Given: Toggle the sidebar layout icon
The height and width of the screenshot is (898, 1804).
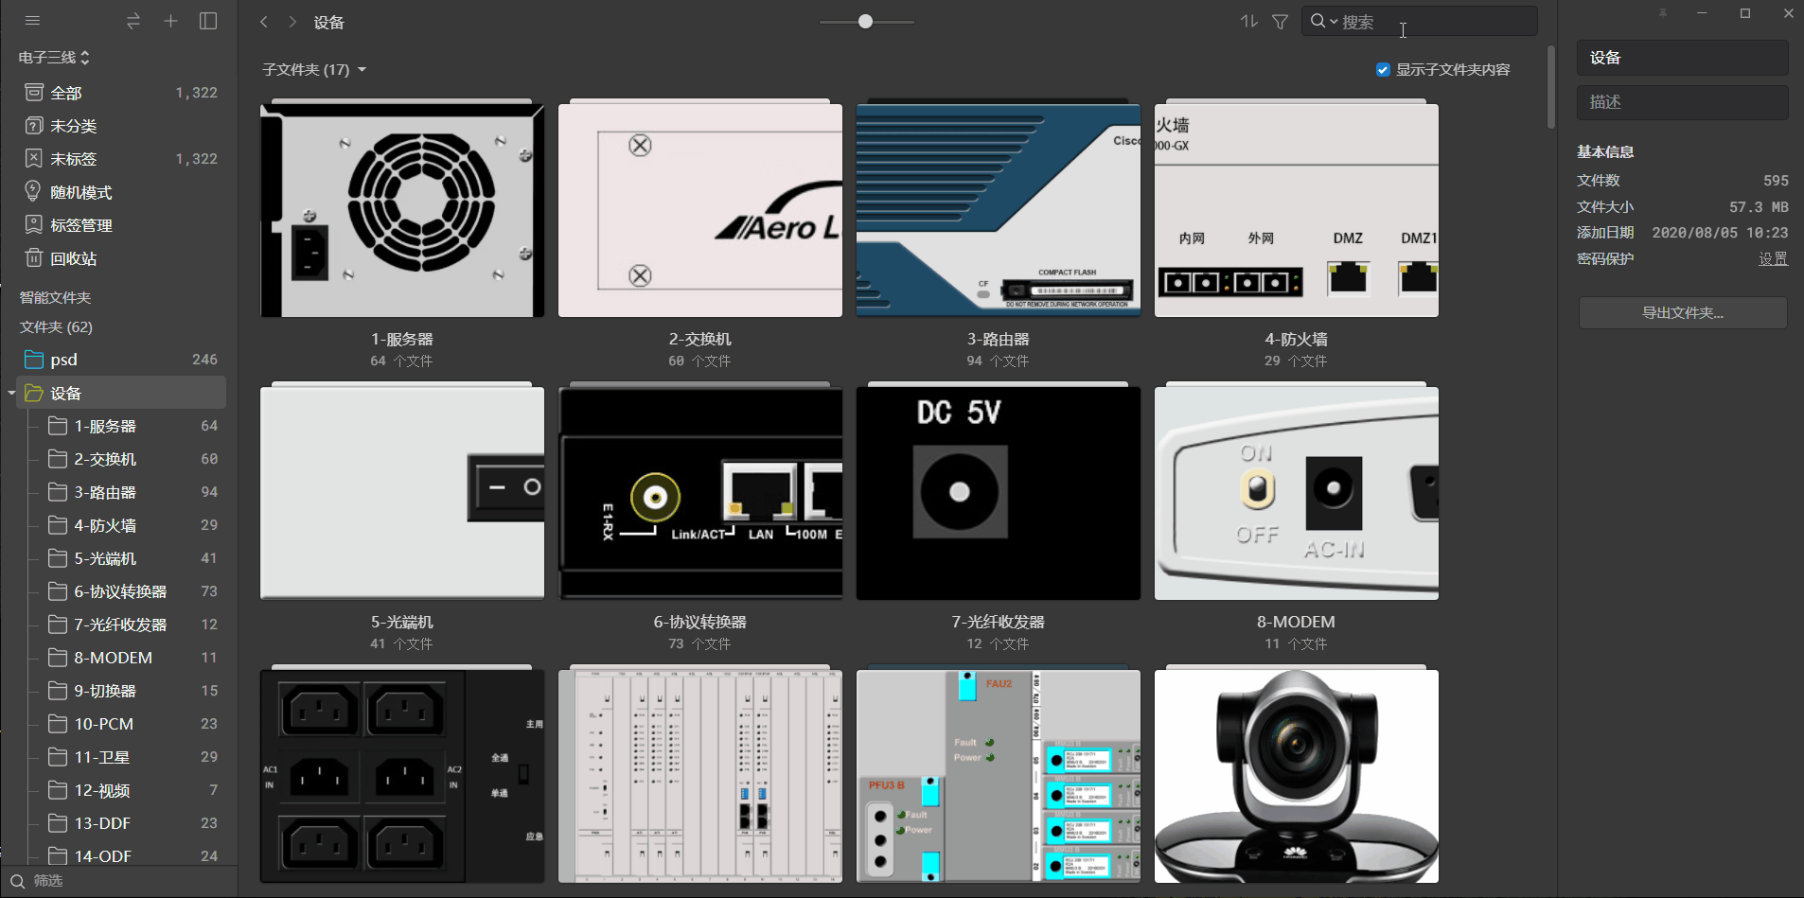Looking at the screenshot, I should [208, 21].
